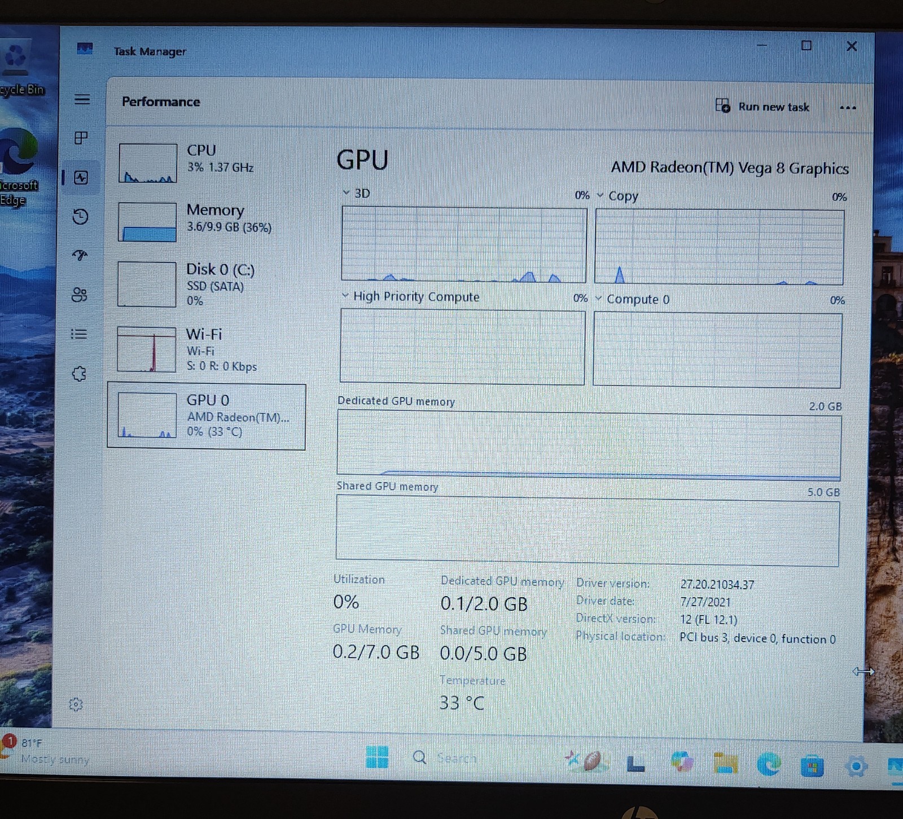This screenshot has height=819, width=903.
Task: Open the Services page icon
Action: click(79, 374)
